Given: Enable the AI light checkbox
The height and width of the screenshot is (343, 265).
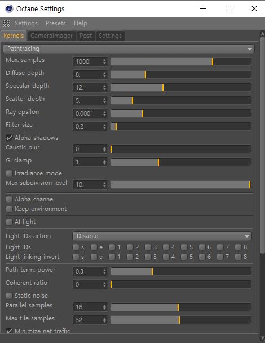Looking at the screenshot, I should click(x=9, y=222).
